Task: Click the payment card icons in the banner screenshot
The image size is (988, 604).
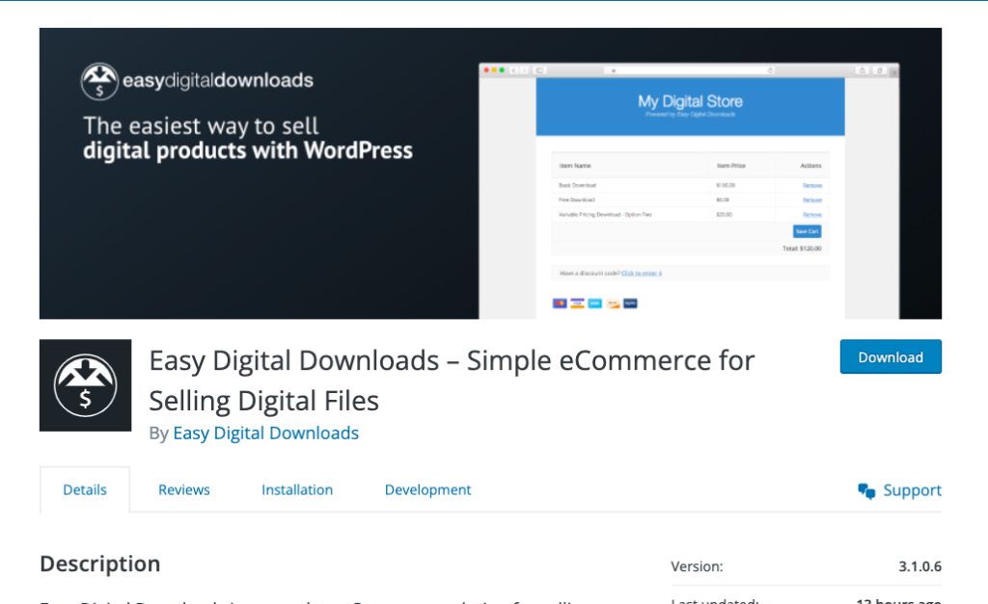Action: pyautogui.click(x=594, y=303)
